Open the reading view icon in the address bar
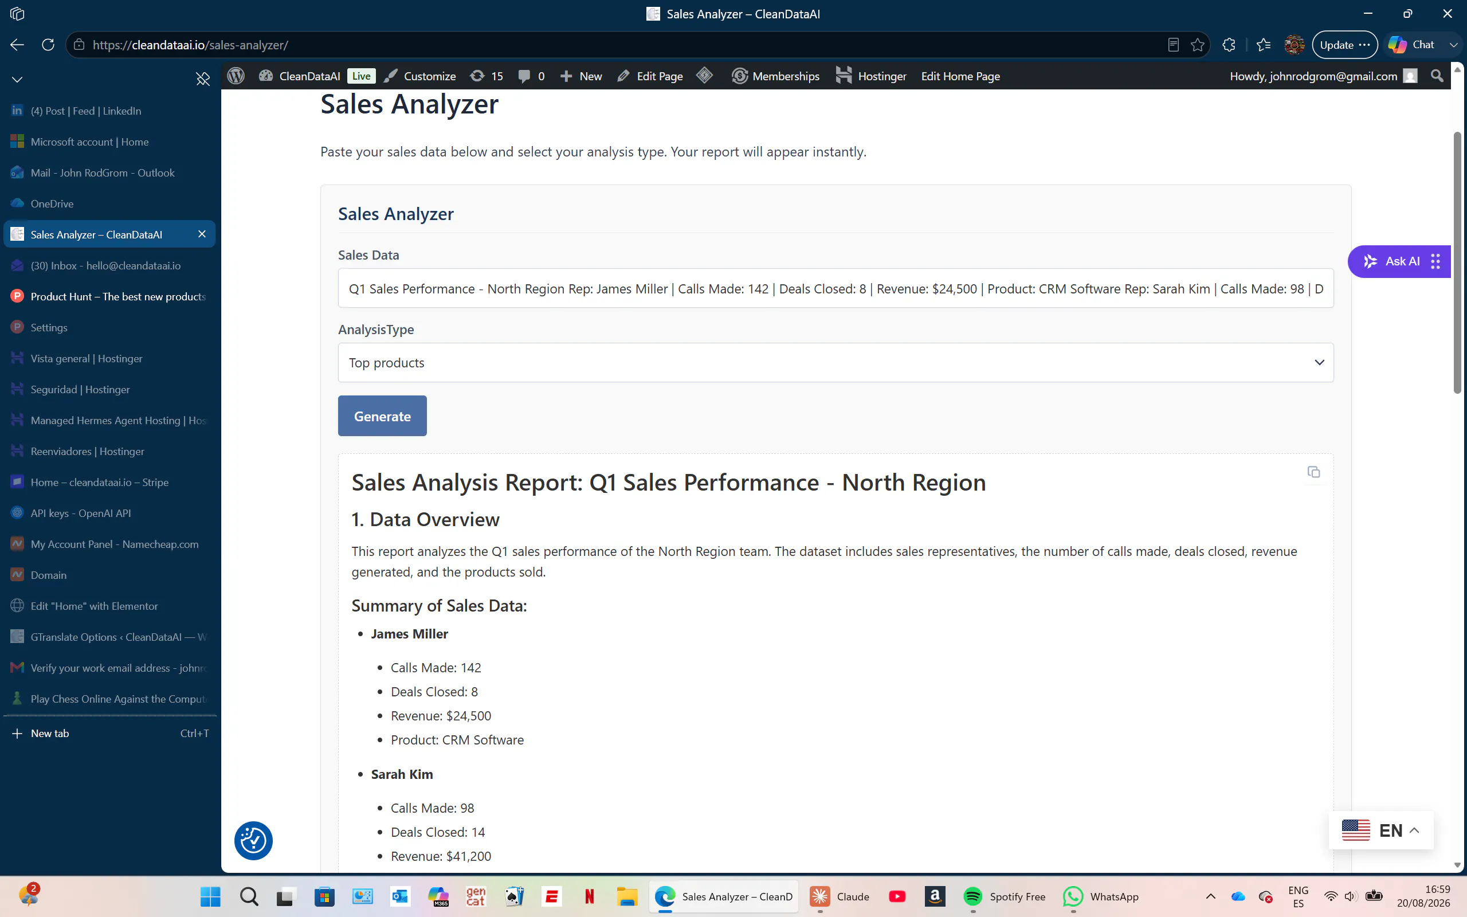1467x917 pixels. point(1173,45)
